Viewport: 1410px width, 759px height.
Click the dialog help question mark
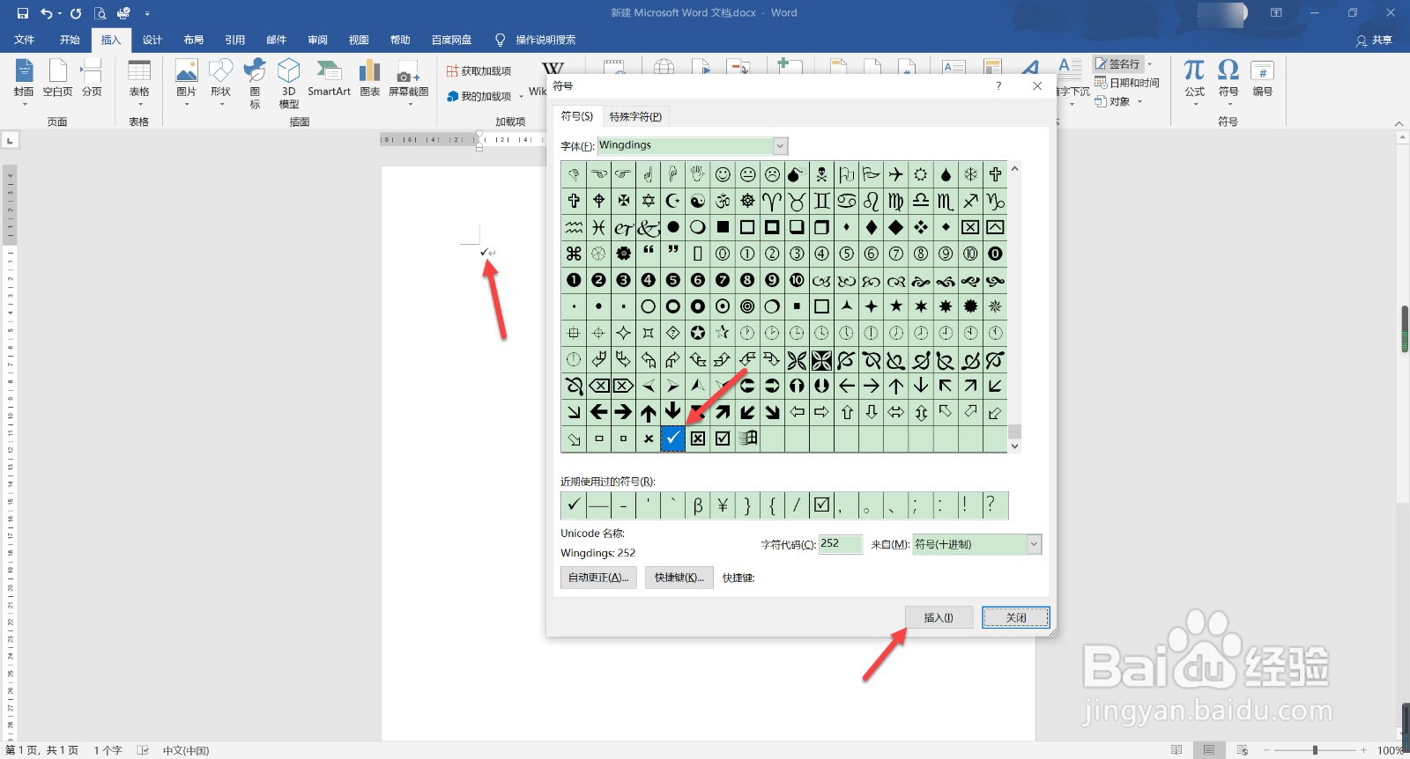pos(998,85)
